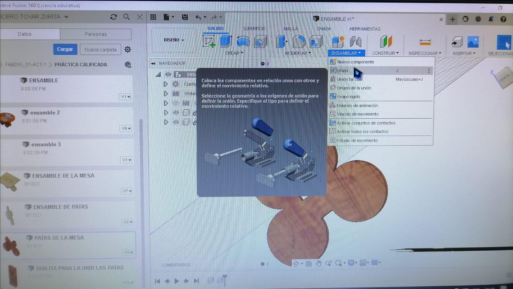Screen dimensions: 513x289
Task: Close the data panel with X icon
Action: coord(140,17)
